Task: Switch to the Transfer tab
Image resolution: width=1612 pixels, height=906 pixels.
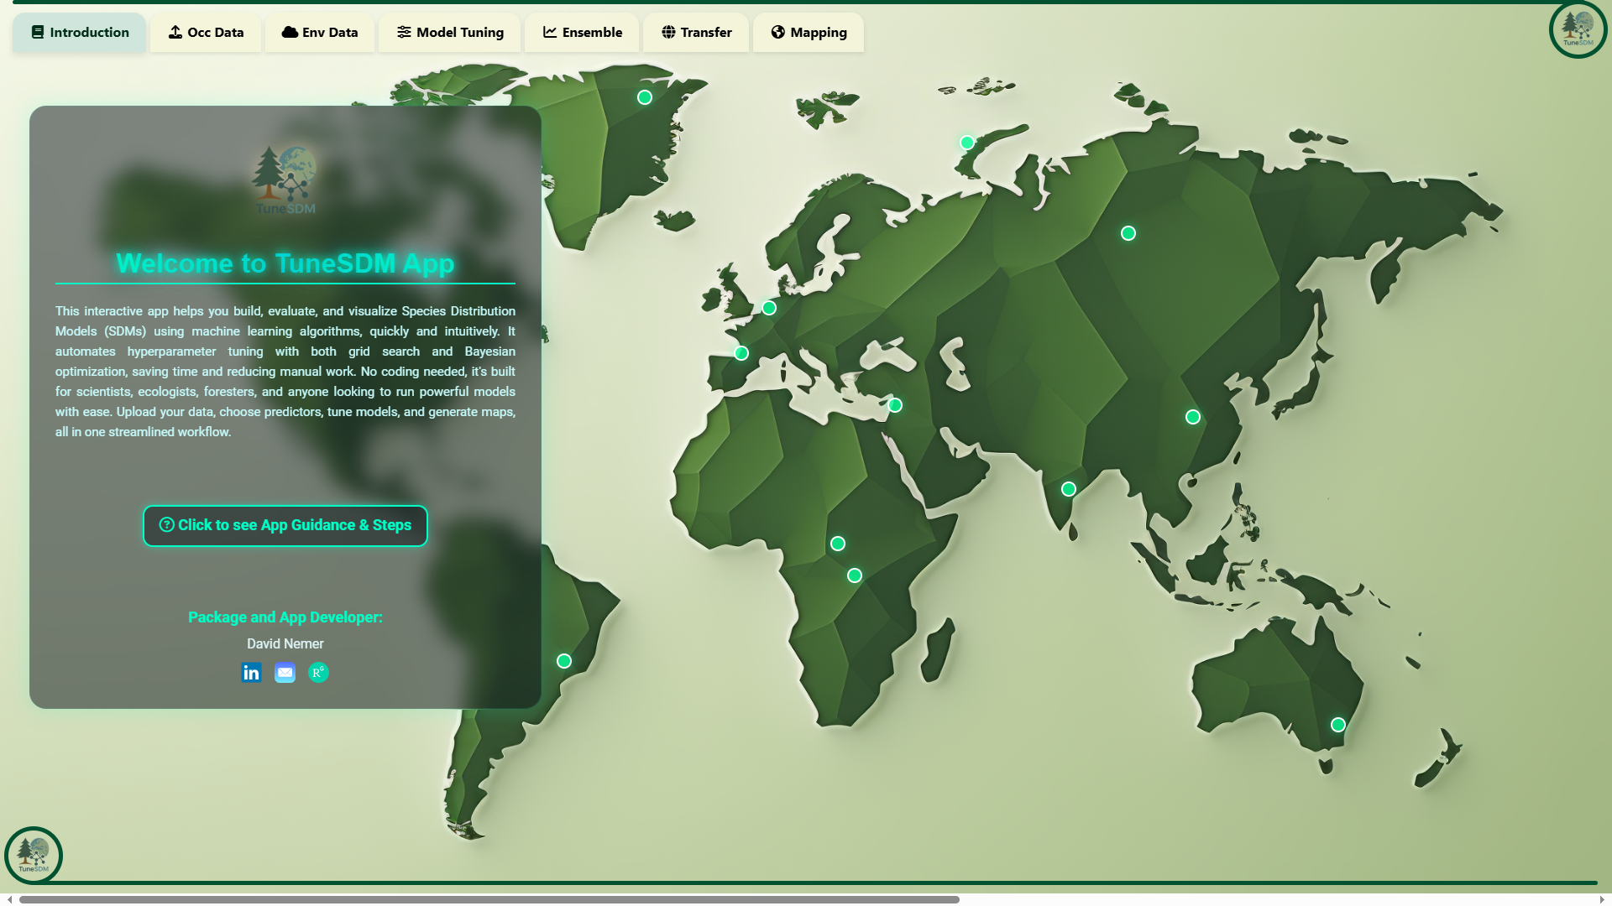Action: coord(696,33)
